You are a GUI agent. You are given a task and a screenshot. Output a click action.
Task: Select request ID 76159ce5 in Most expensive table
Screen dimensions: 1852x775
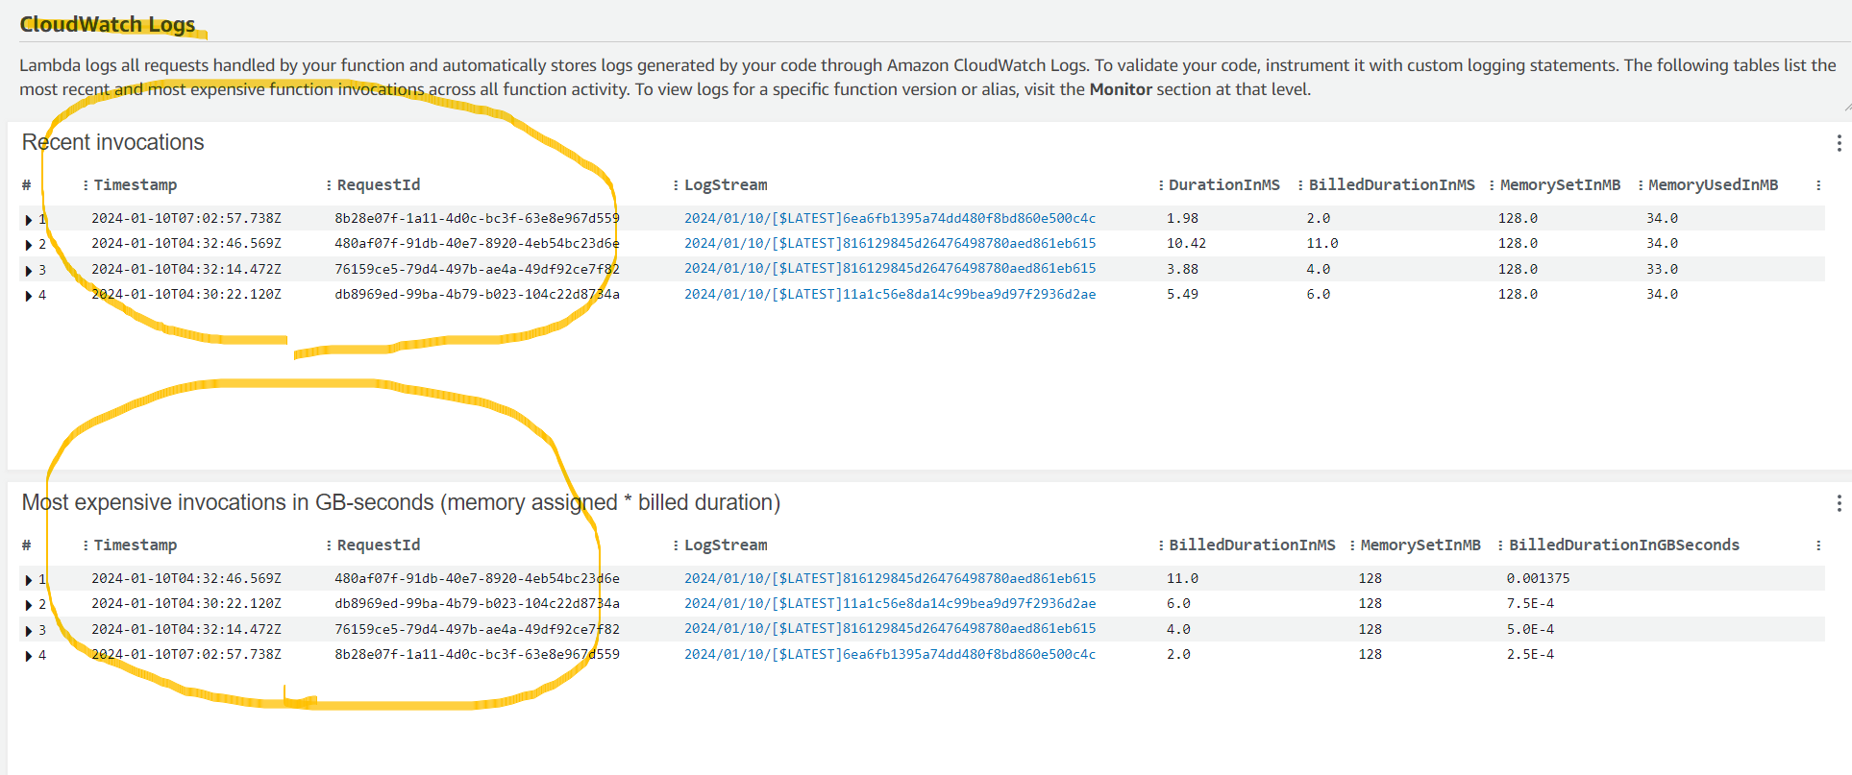[477, 630]
